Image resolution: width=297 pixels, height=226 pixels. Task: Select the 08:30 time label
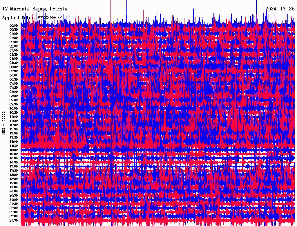pyautogui.click(x=14, y=96)
